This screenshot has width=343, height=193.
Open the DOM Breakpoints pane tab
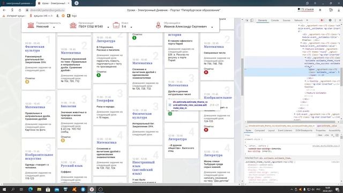[x=304, y=131]
